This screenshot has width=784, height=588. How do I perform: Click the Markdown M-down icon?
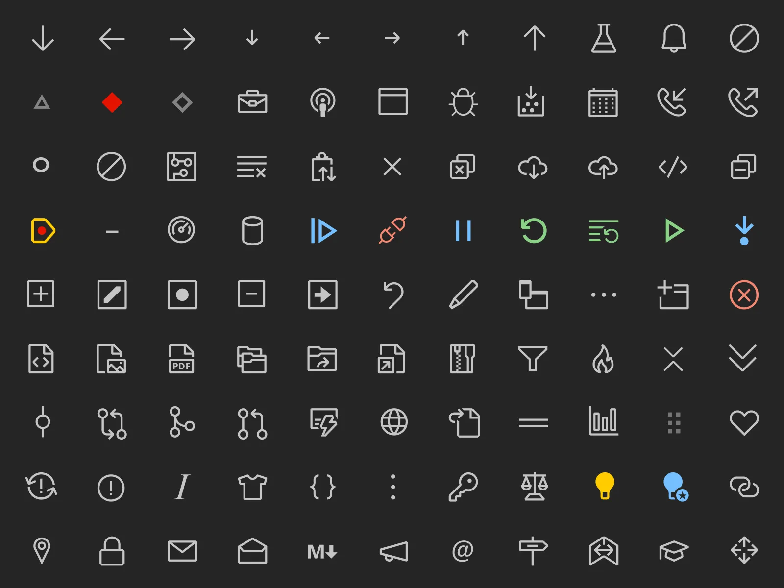click(322, 552)
